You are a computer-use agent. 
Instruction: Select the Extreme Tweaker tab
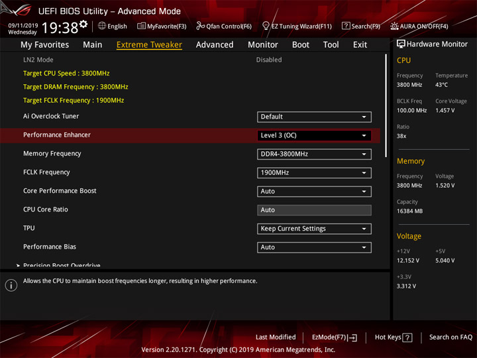[149, 45]
